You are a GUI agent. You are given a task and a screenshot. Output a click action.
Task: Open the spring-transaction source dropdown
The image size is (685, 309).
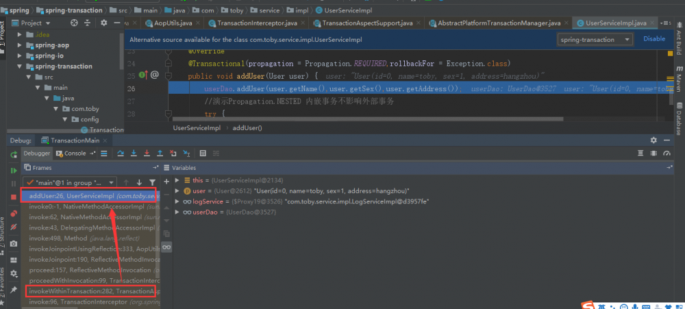pos(595,40)
